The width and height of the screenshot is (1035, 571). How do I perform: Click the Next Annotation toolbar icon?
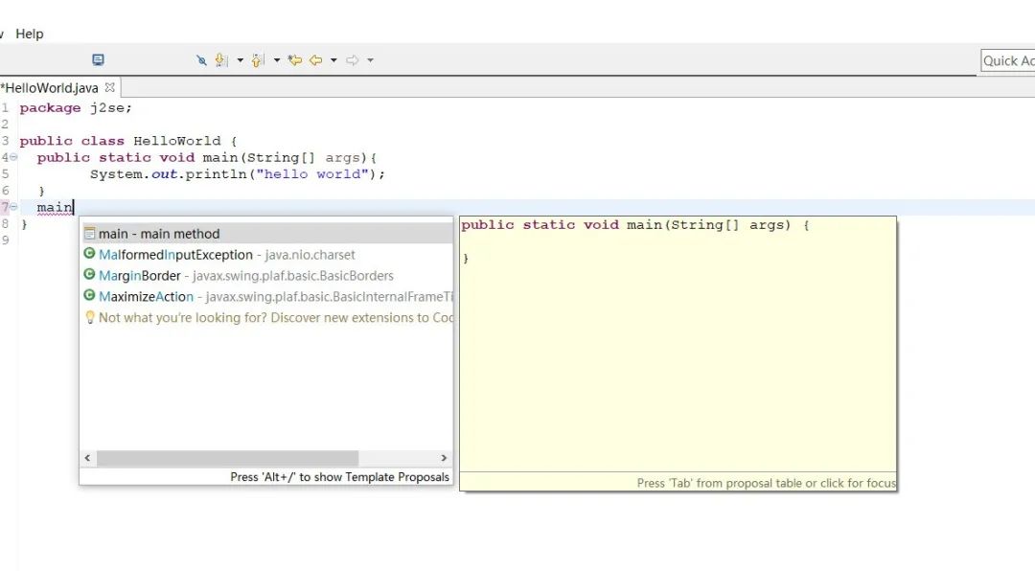pyautogui.click(x=220, y=59)
